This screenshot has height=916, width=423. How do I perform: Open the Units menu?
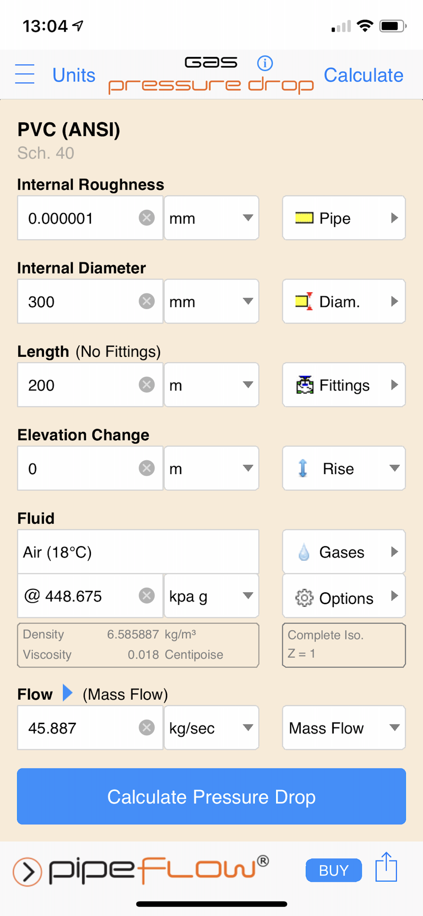(74, 75)
